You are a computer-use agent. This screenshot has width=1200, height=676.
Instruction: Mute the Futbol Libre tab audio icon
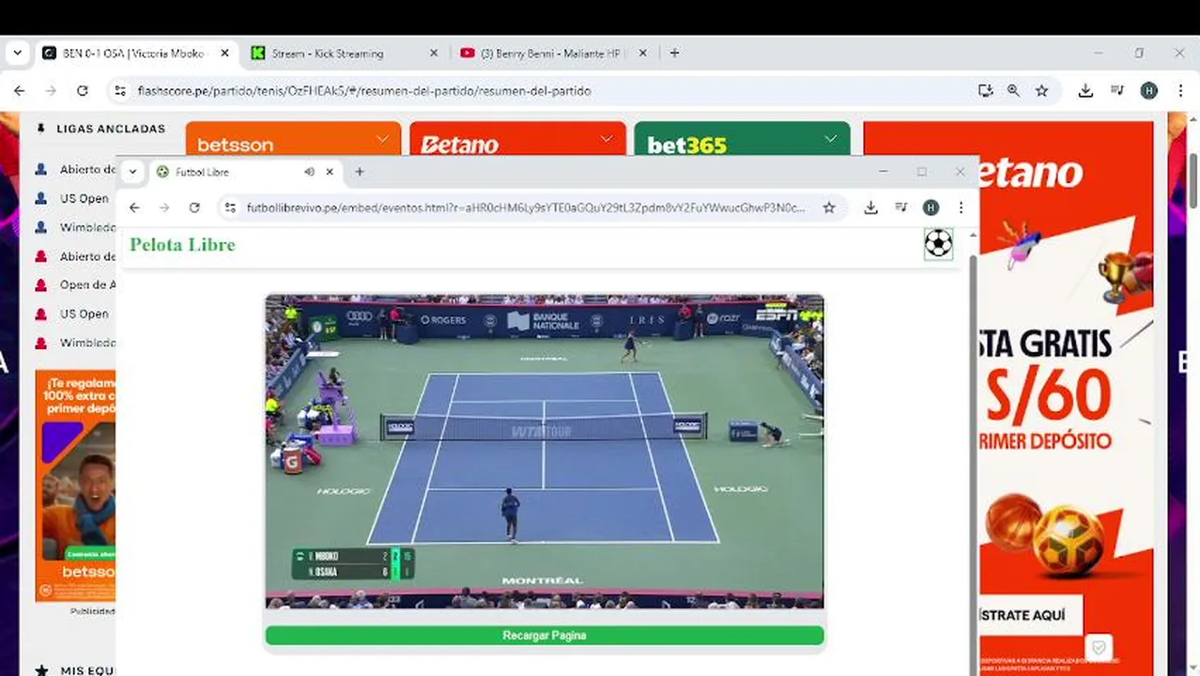309,172
